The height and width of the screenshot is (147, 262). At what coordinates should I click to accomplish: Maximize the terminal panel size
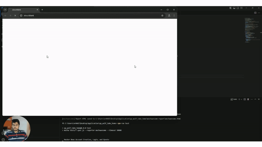click(255, 99)
